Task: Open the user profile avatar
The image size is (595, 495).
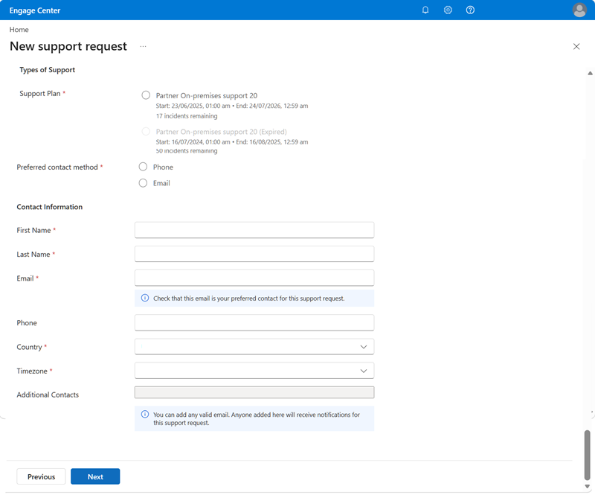Action: (x=579, y=10)
